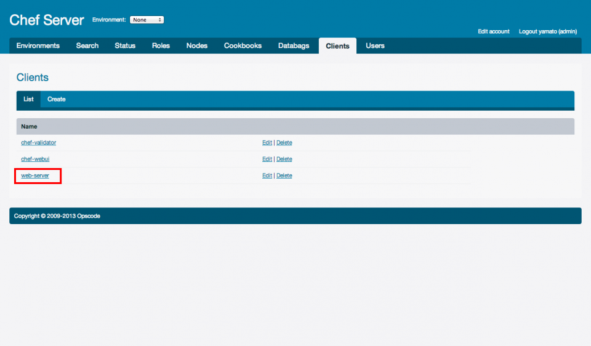Viewport: 591px width, 346px height.
Task: Click the Edit account link
Action: click(x=494, y=31)
